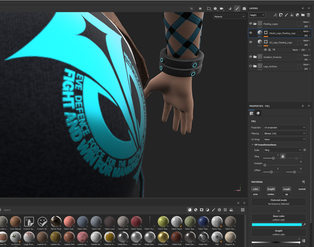Image resolution: width=314 pixels, height=247 pixels.
Task: Add a new folder in Layers panel
Action: coord(303,15)
